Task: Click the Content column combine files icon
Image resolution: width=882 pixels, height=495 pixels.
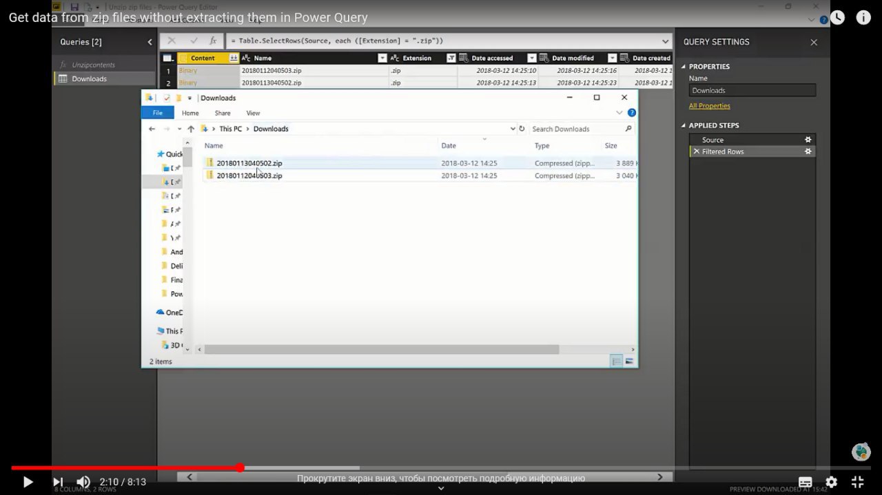Action: pos(234,58)
